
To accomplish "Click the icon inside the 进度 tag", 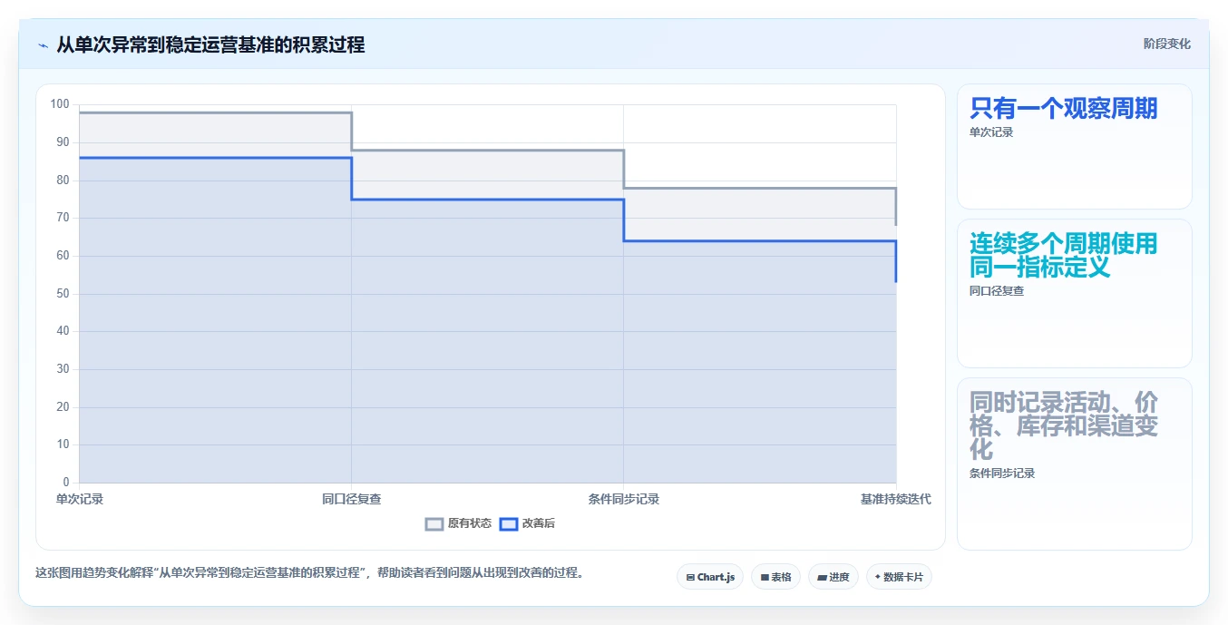I will [822, 577].
